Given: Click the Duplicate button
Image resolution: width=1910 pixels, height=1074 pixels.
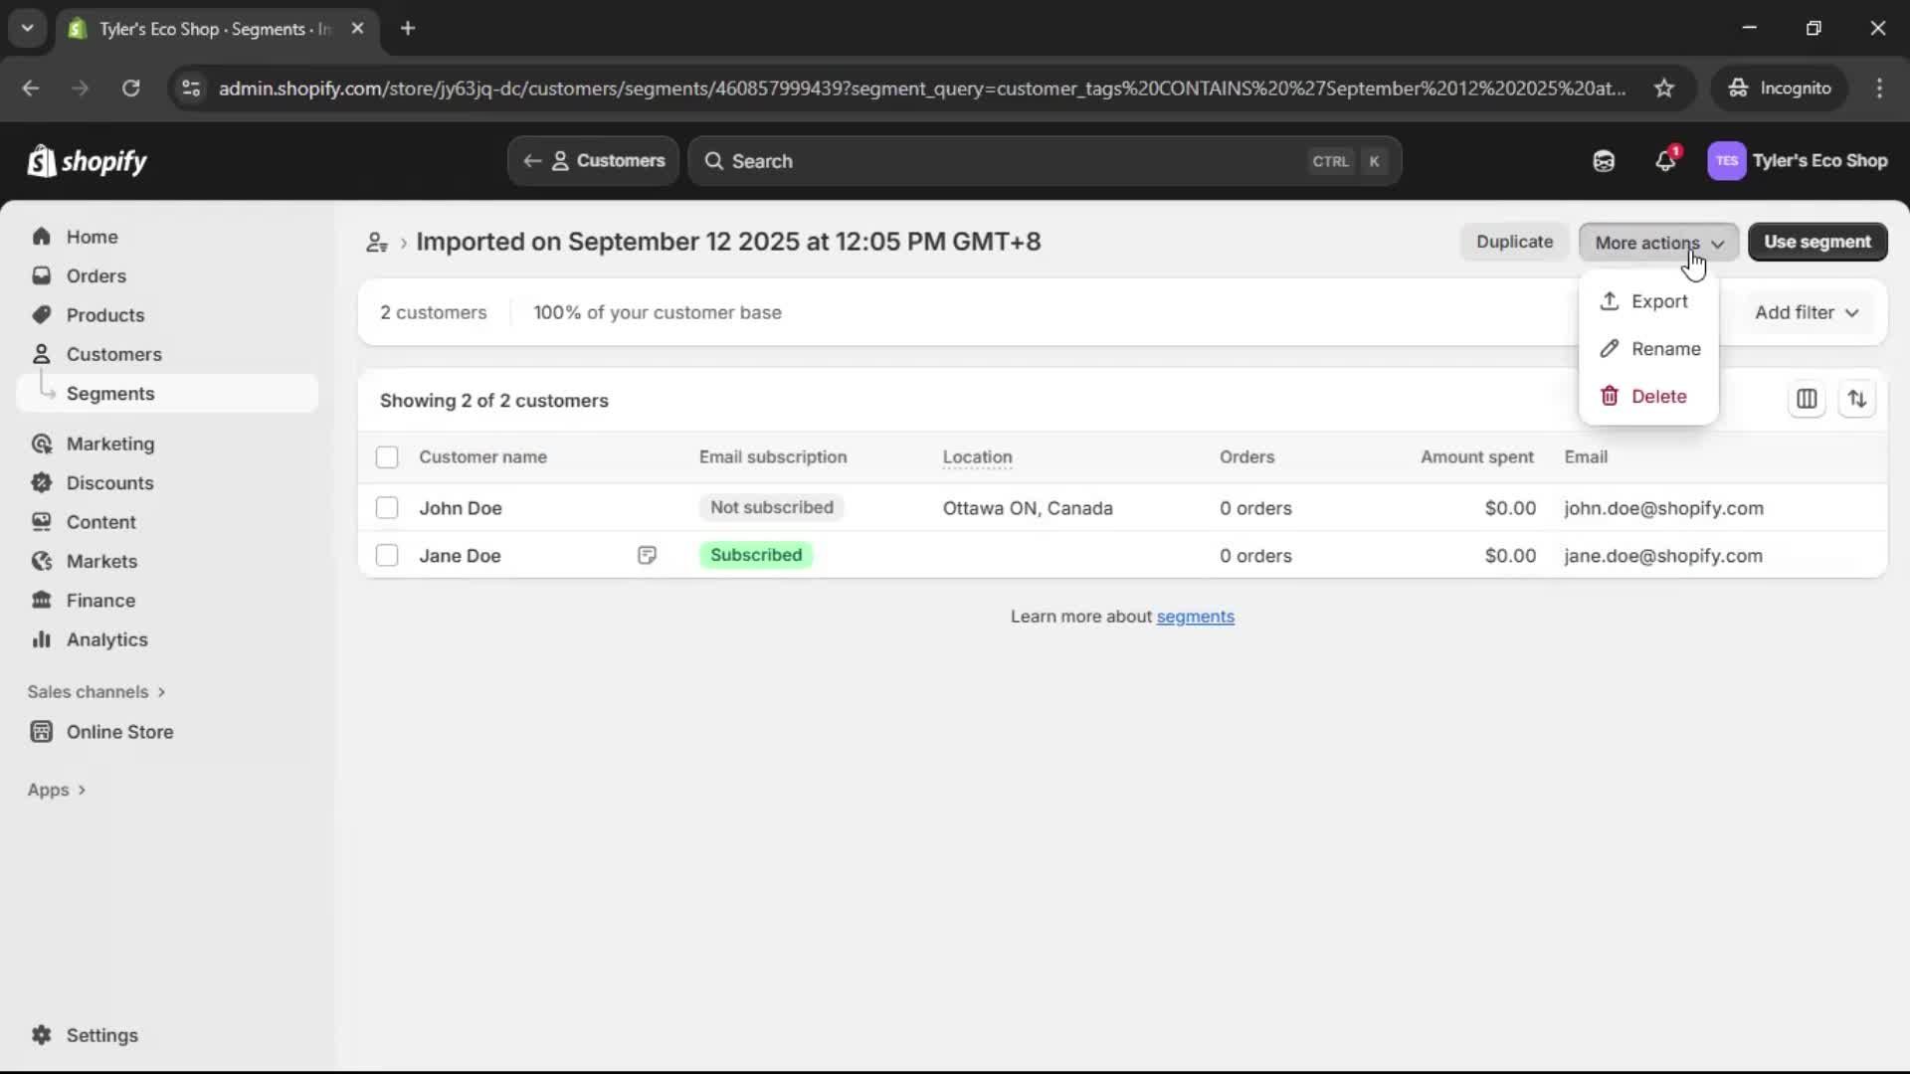Looking at the screenshot, I should (x=1513, y=242).
